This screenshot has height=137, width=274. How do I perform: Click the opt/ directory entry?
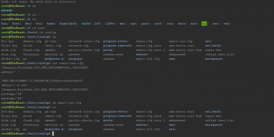coord(134,24)
